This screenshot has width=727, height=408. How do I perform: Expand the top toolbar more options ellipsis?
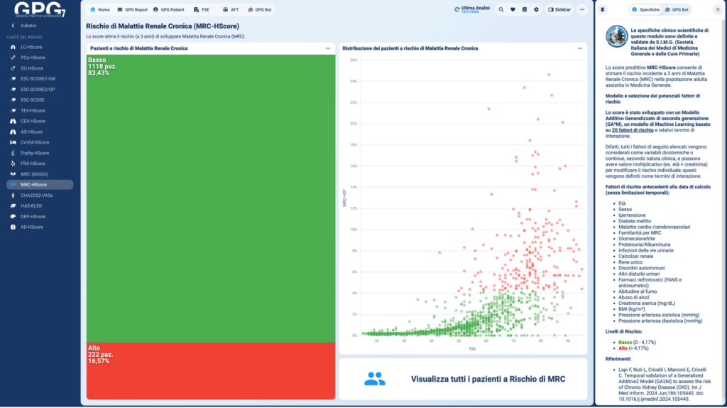582,10
